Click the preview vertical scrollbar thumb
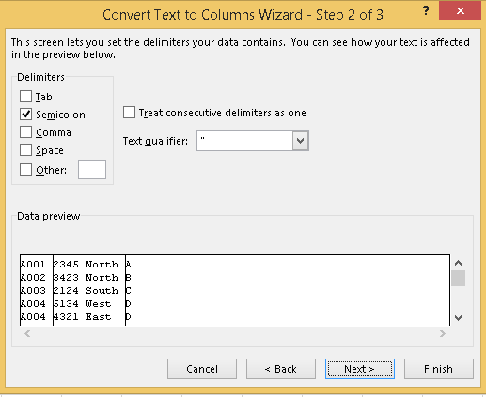 tap(458, 278)
